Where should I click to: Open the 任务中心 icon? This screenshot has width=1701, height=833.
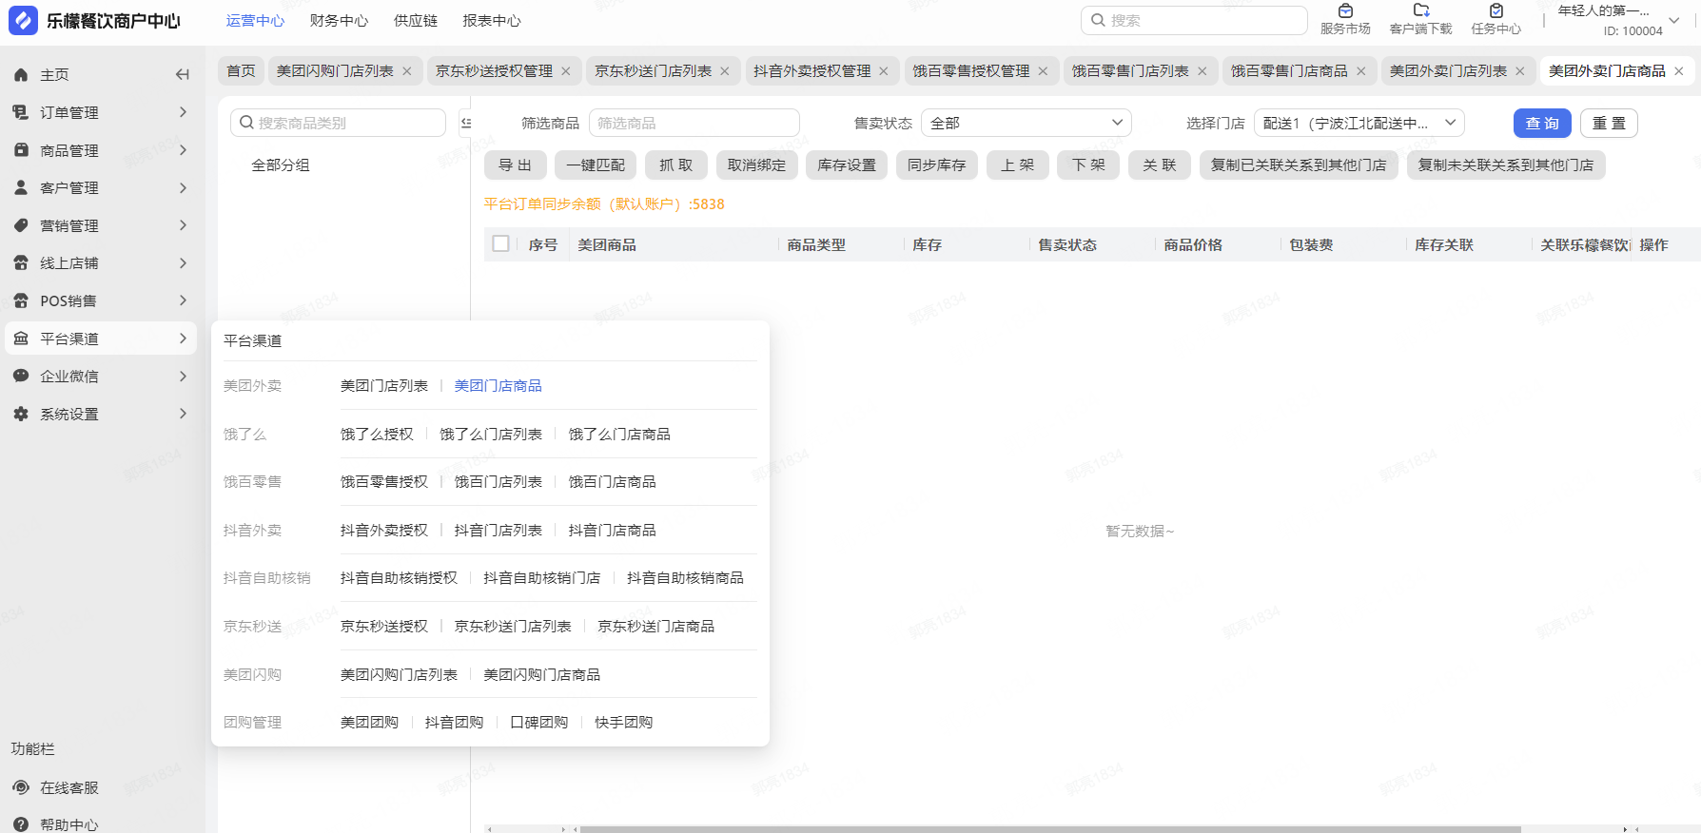click(1496, 10)
